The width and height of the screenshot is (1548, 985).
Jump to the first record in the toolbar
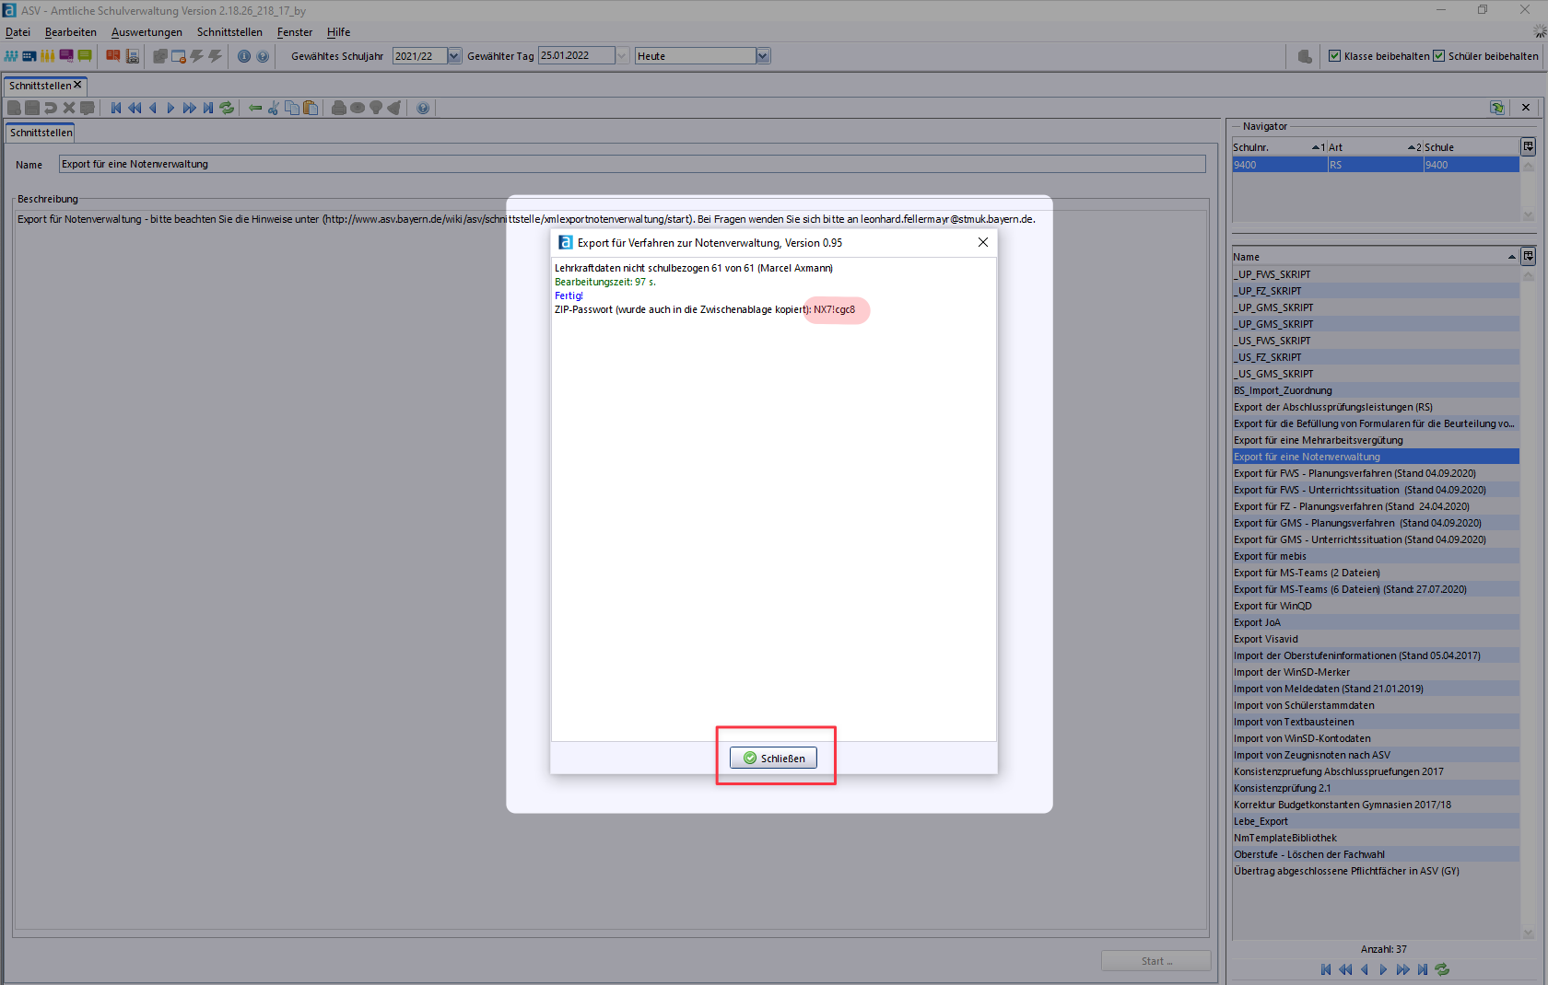[116, 108]
